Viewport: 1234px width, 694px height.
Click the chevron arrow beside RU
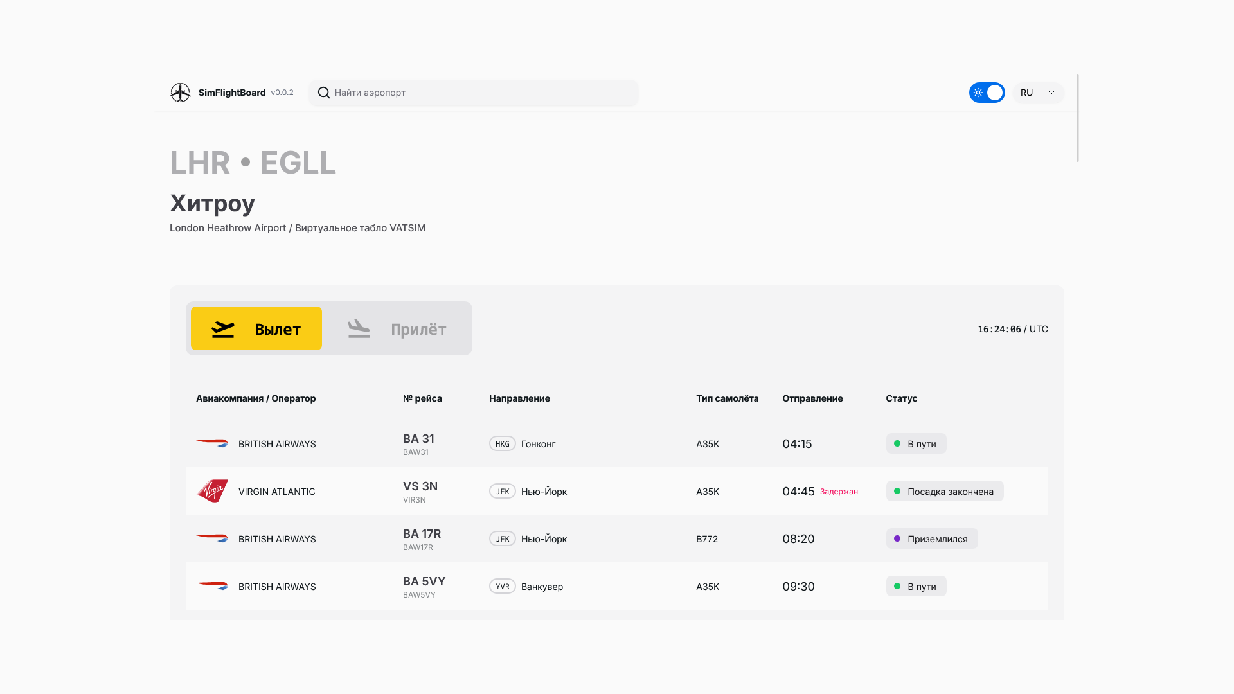[1051, 93]
